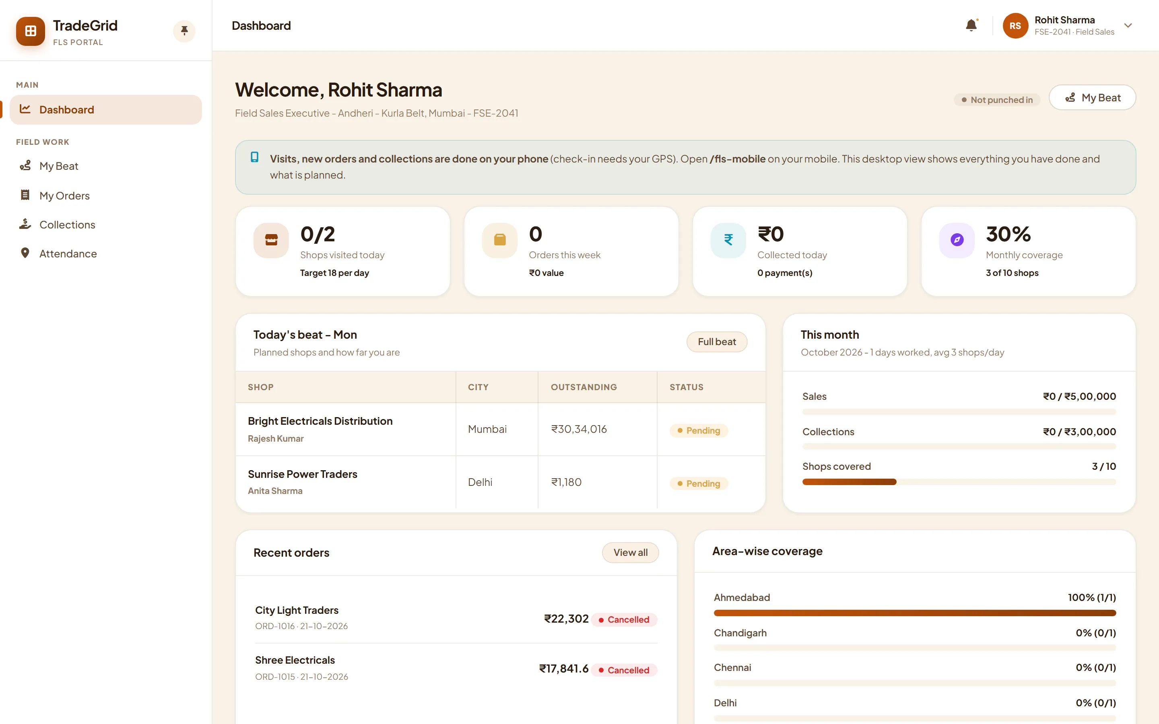The width and height of the screenshot is (1159, 724).
Task: Click the Sales progress bar
Action: click(959, 412)
